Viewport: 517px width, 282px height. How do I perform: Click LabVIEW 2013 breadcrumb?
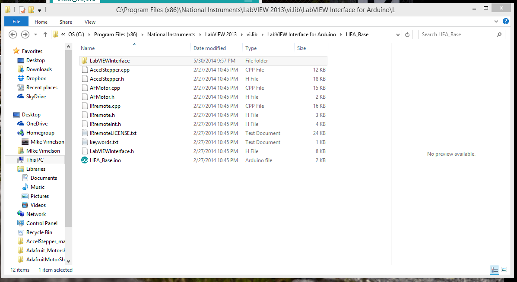pos(221,34)
